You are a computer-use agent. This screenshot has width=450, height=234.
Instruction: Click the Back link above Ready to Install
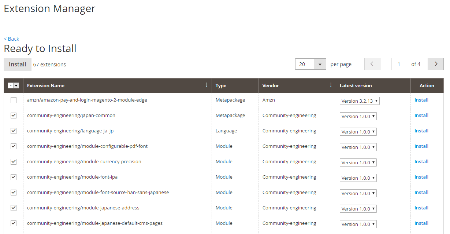coord(11,39)
